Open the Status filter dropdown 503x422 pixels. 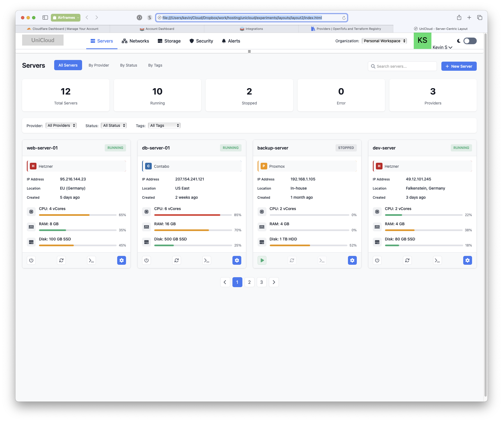114,125
